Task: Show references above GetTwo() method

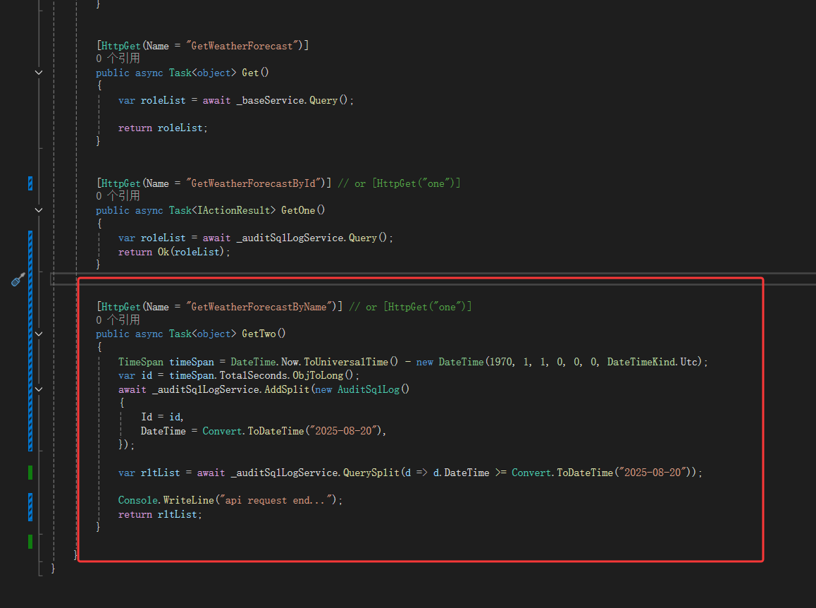Action: (118, 320)
